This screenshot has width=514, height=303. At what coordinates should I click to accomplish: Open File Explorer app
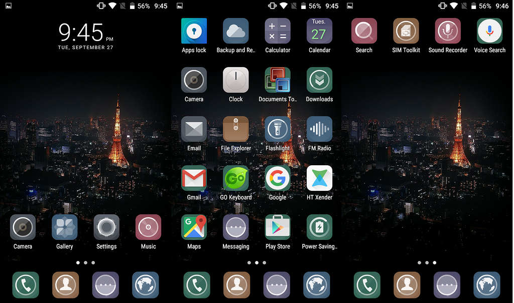tap(236, 129)
